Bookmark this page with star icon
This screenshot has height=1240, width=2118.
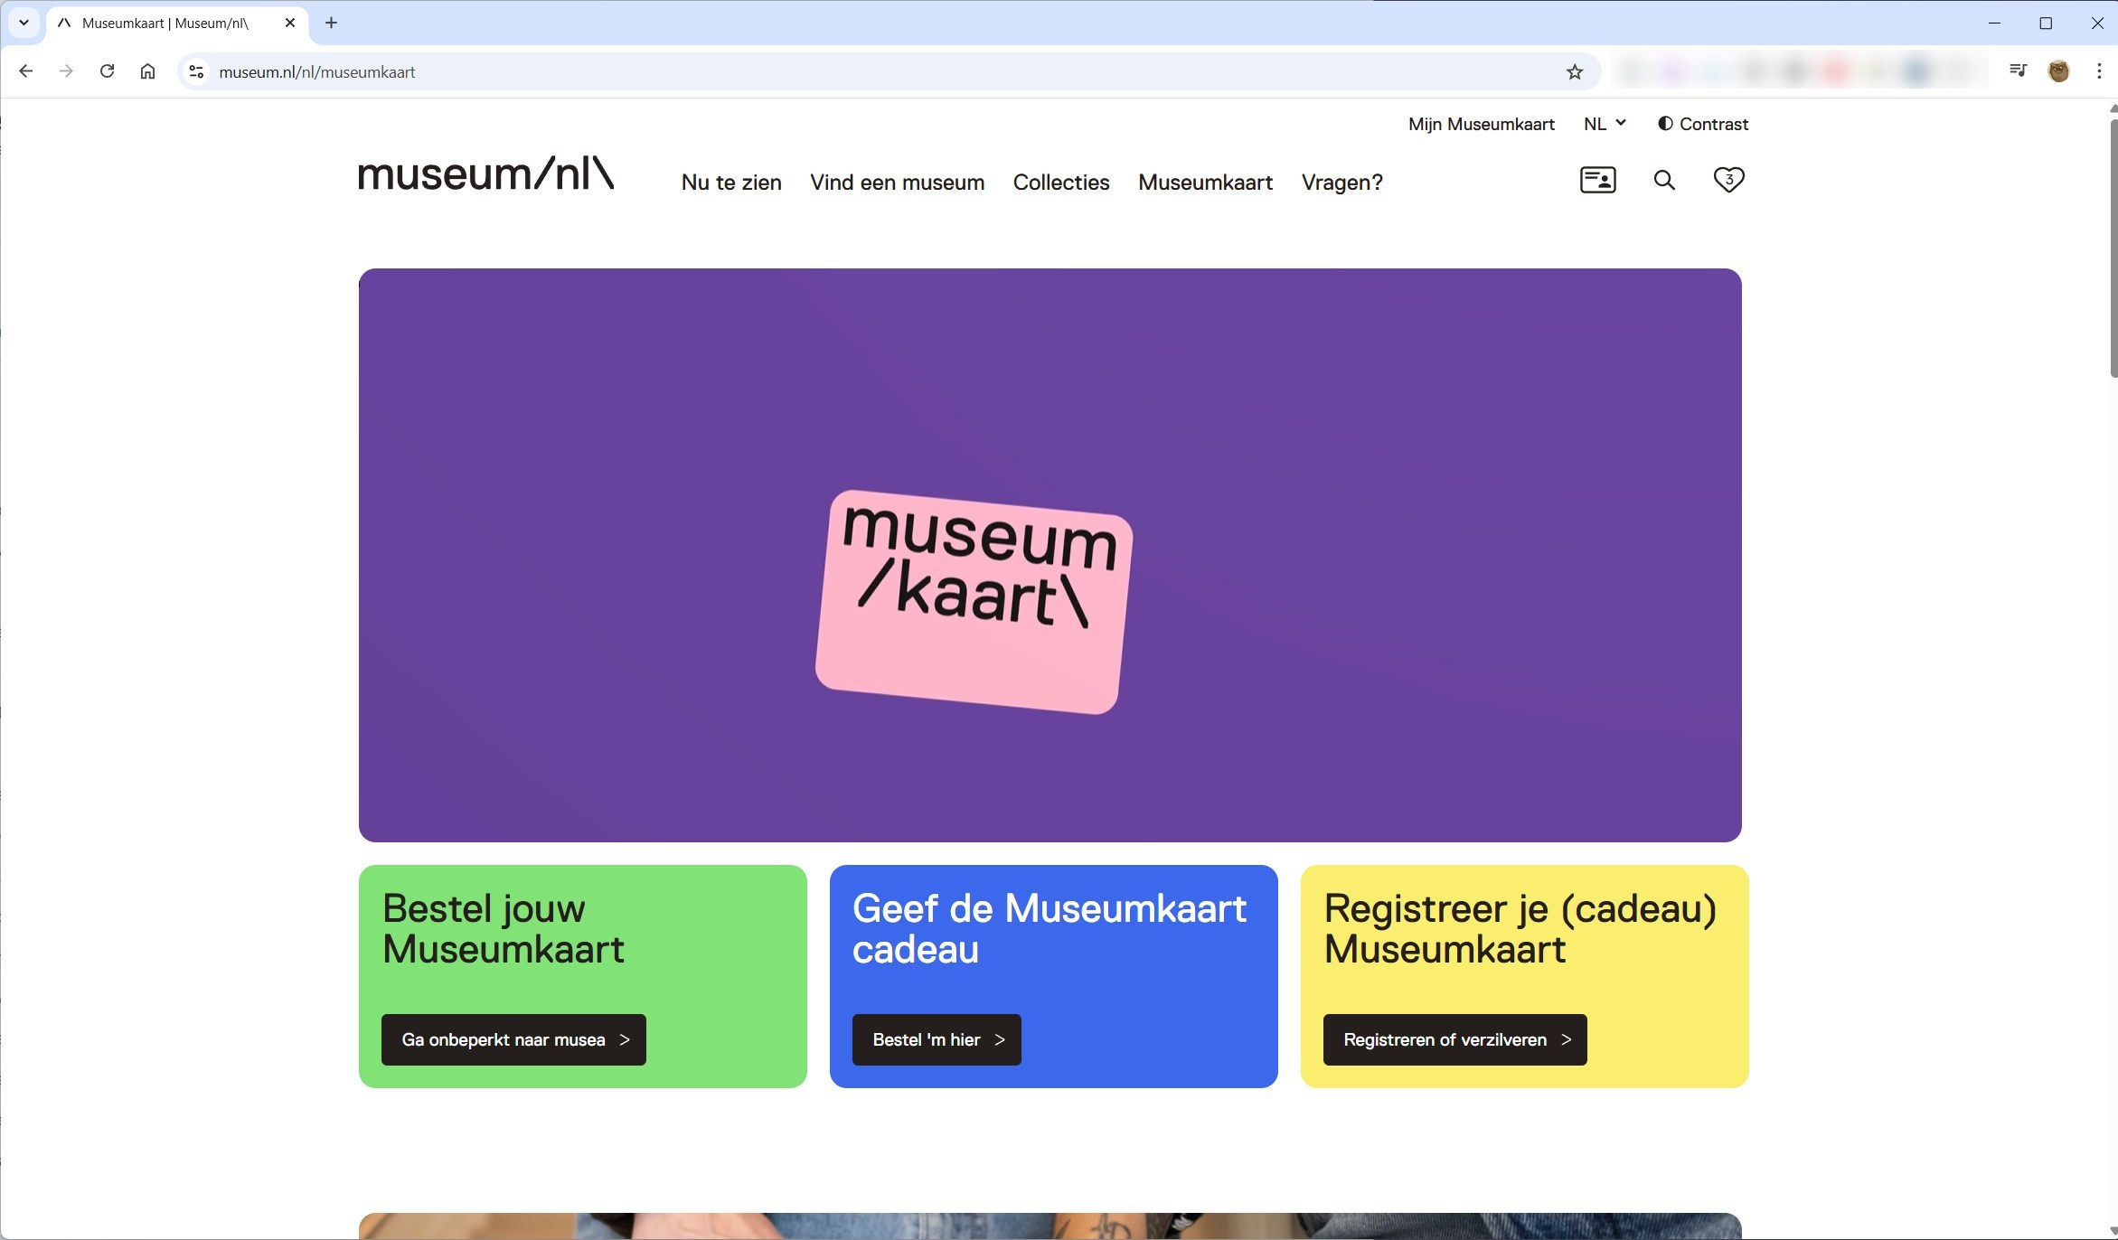[1575, 71]
